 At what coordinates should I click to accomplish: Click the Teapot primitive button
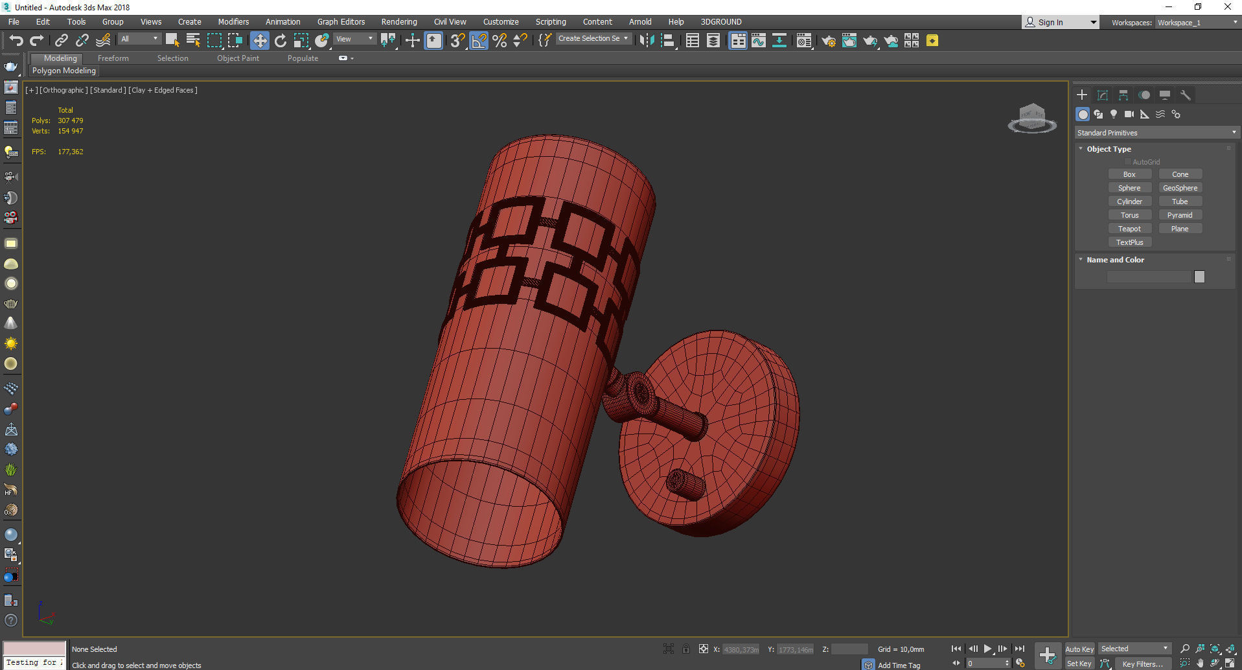1129,229
